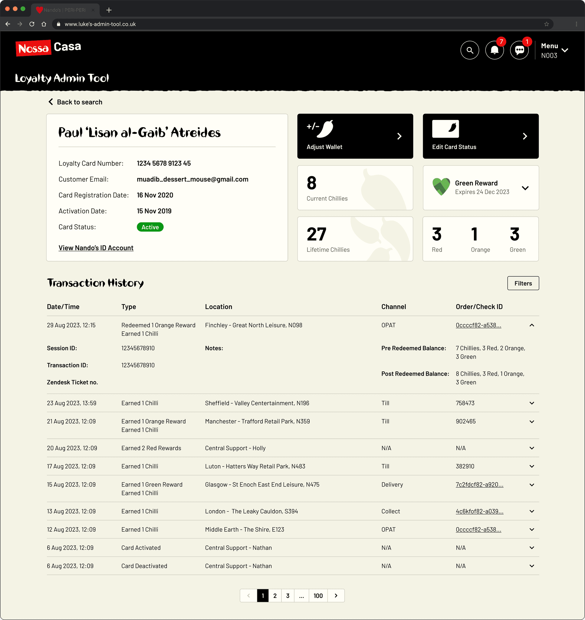Click the browser home icon
The image size is (585, 620).
tap(44, 24)
